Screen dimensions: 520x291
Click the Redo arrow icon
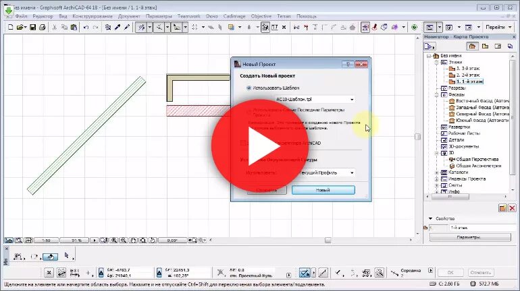(95, 27)
